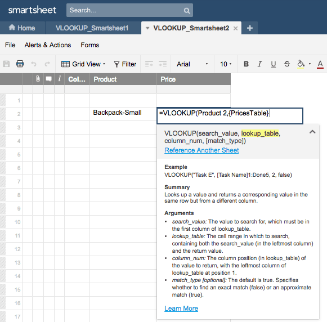Image resolution: width=327 pixels, height=322 pixels.
Task: Click the Save disk icon
Action: click(6, 64)
